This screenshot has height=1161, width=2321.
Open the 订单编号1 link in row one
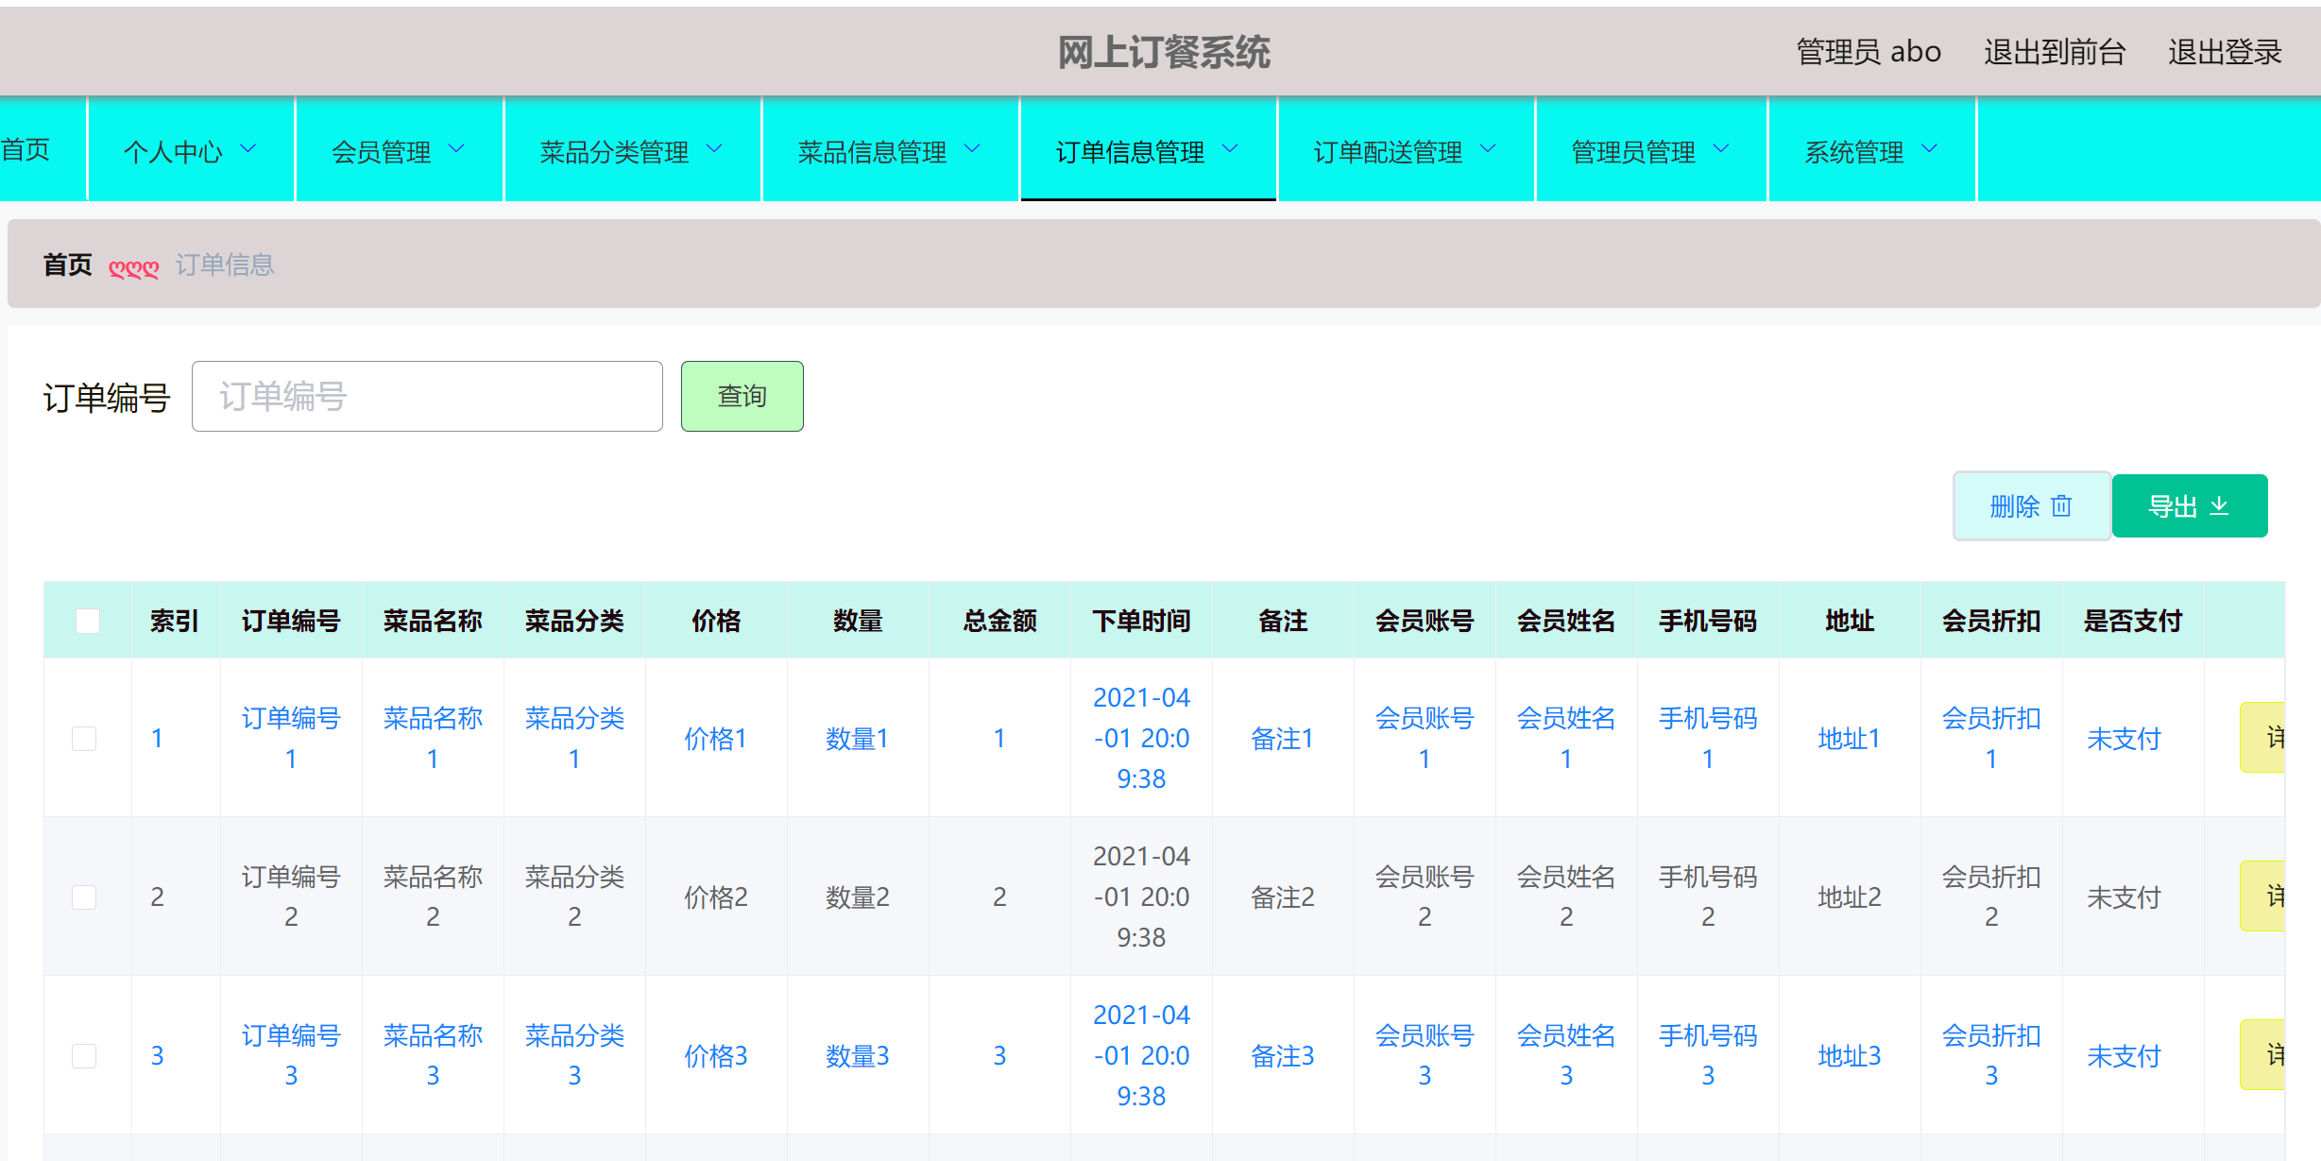(x=291, y=738)
